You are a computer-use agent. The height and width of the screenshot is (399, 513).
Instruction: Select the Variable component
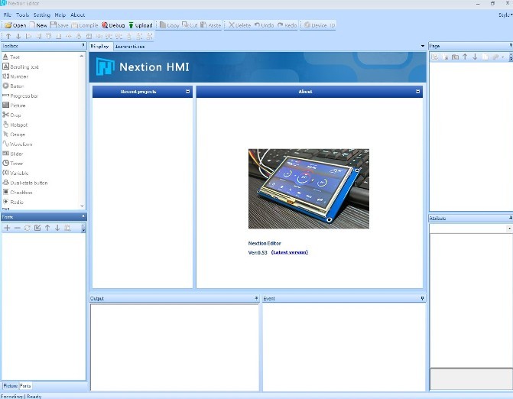(x=15, y=173)
